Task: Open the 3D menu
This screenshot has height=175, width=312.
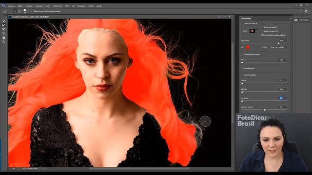Action: coord(74,6)
